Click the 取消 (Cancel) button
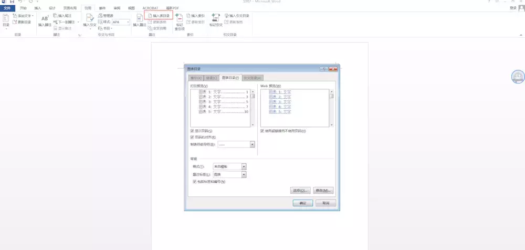The height and width of the screenshot is (250, 525). pyautogui.click(x=326, y=203)
